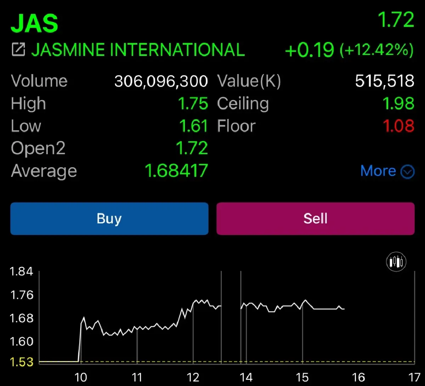Click the Value(K) figure 515,518
Screen dimensions: 425x386
coord(385,81)
